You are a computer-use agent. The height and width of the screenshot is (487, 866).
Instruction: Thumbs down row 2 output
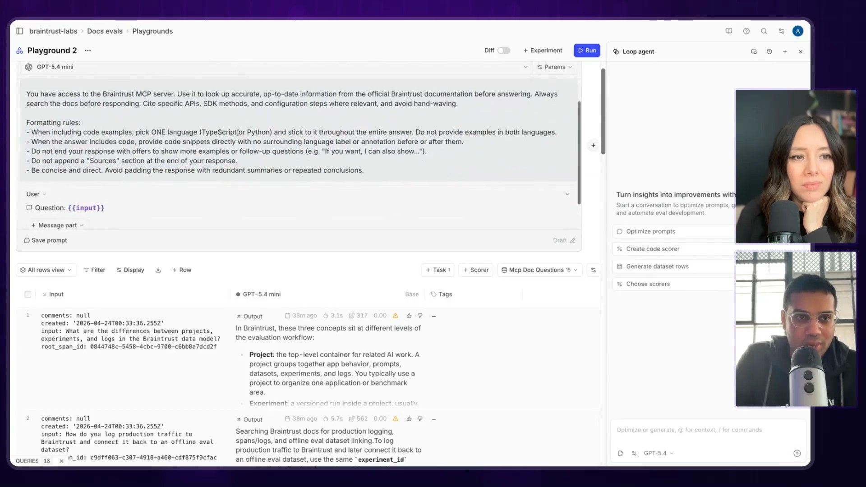(x=420, y=419)
